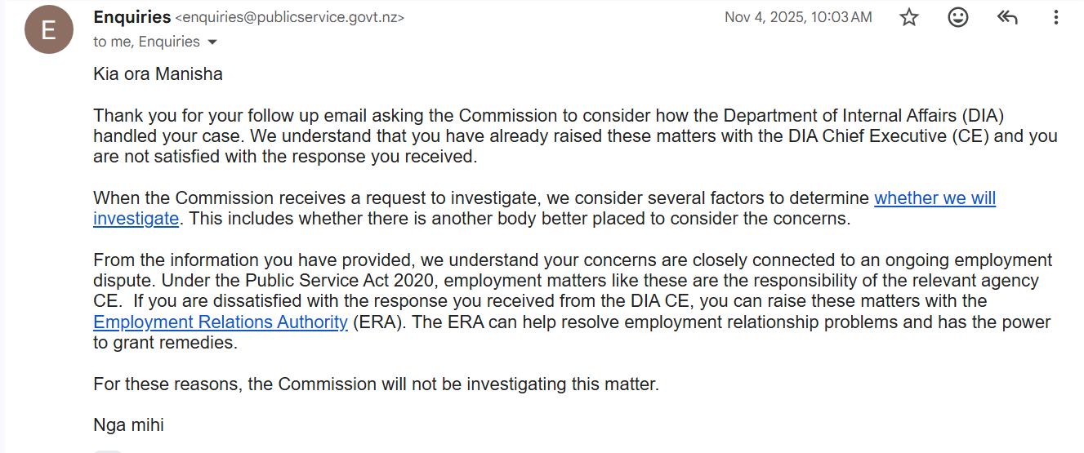Screen dimensions: 1084x453
Task: Click the '(ERA)' abbreviation after the link
Action: point(377,322)
